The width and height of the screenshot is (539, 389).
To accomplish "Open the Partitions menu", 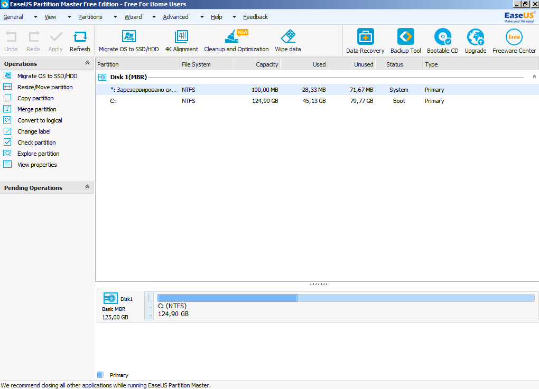I will coord(90,17).
